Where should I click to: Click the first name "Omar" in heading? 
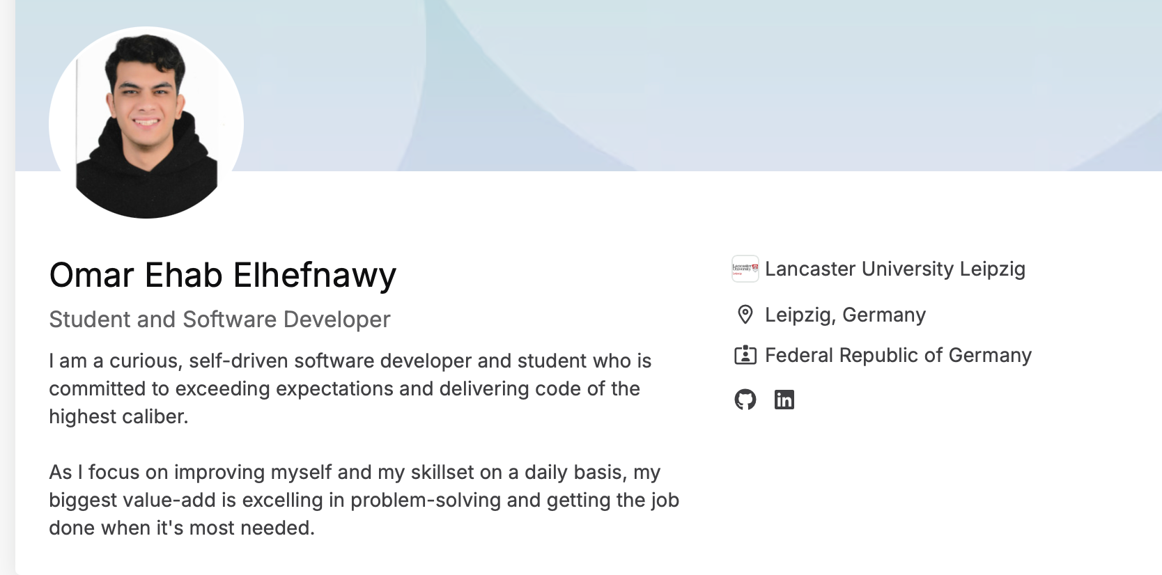[91, 275]
